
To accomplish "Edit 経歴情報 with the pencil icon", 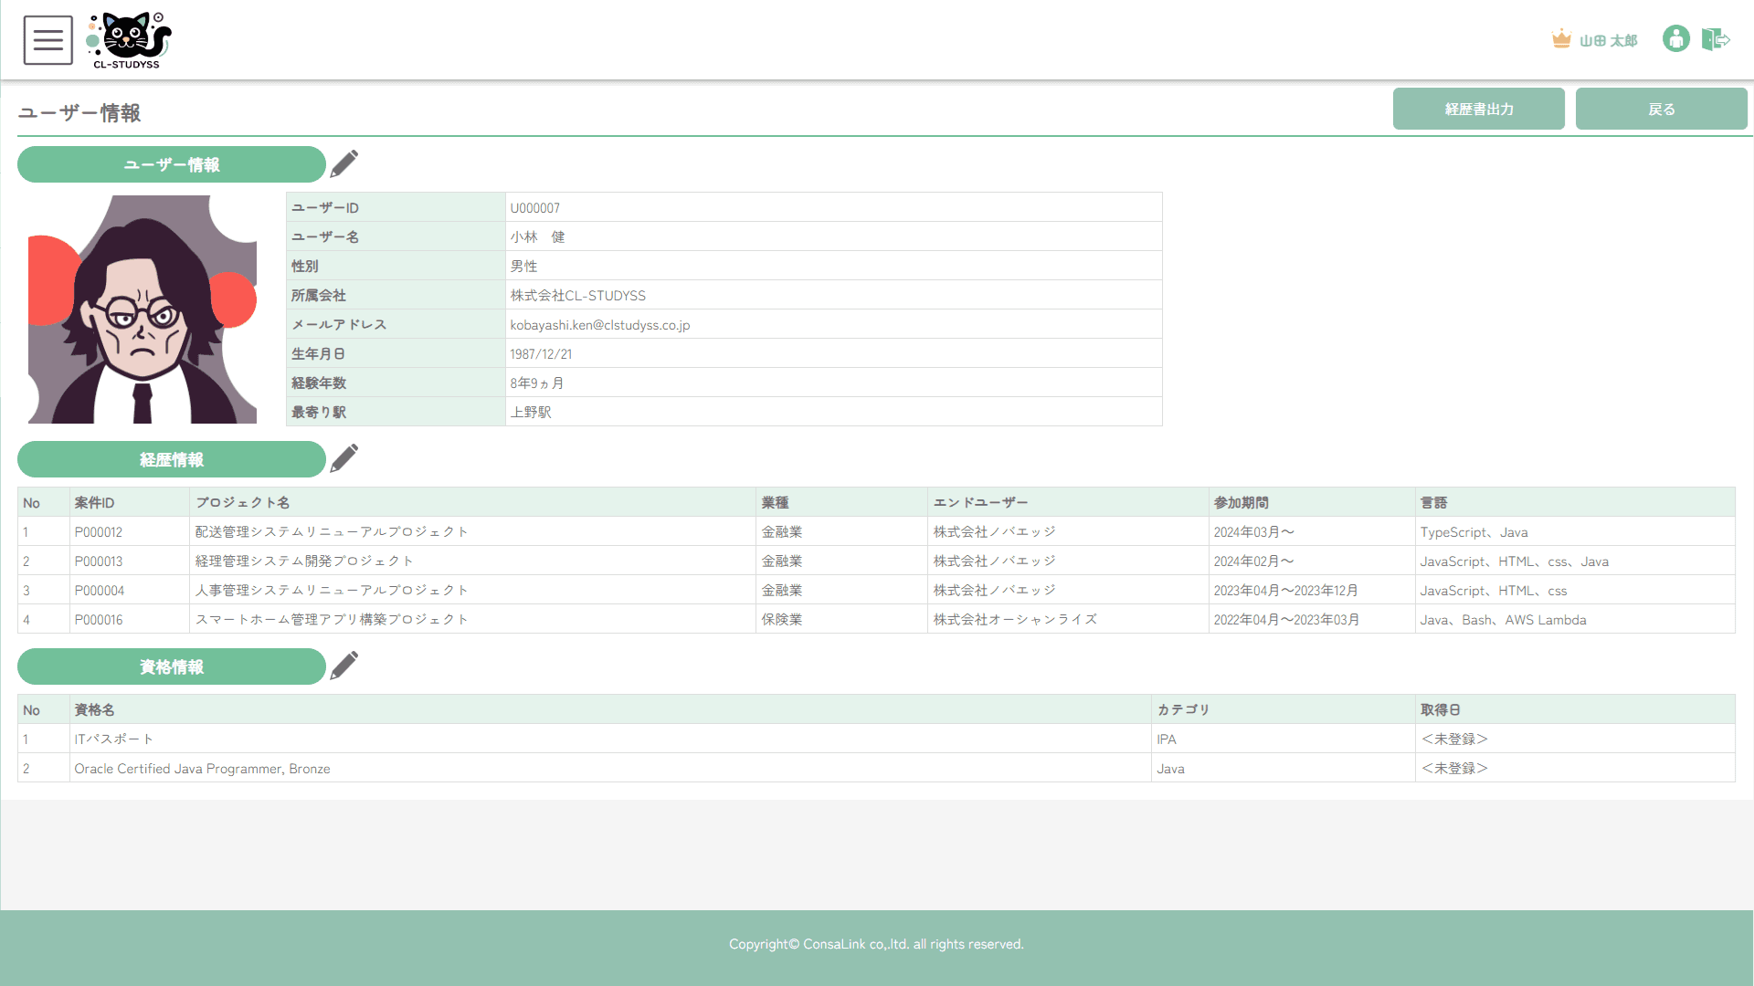I will coord(344,457).
